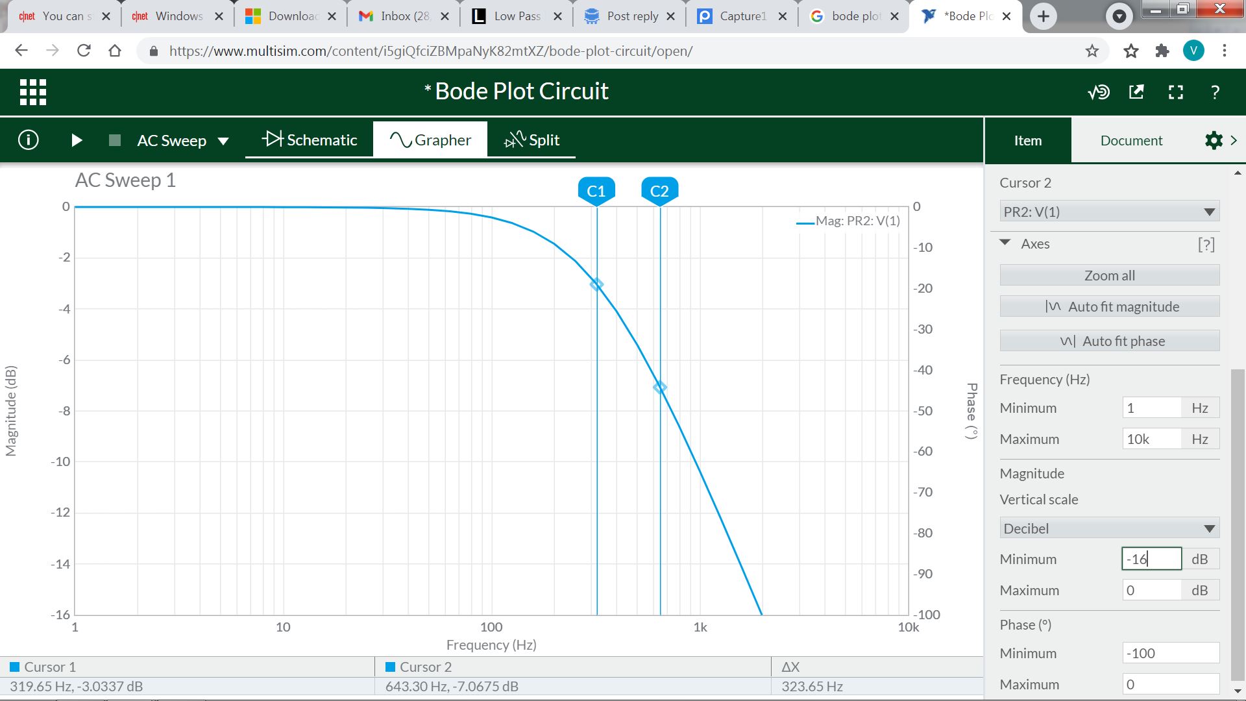This screenshot has height=701, width=1246.
Task: Collapse the Axes section
Action: coord(1005,243)
